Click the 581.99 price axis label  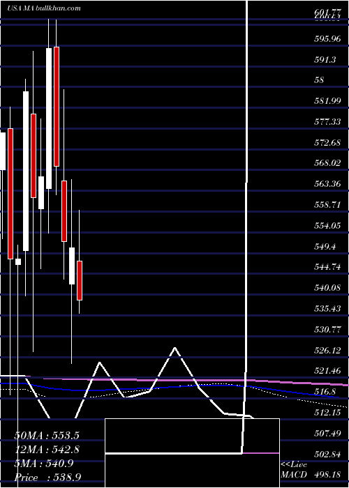[327, 101]
